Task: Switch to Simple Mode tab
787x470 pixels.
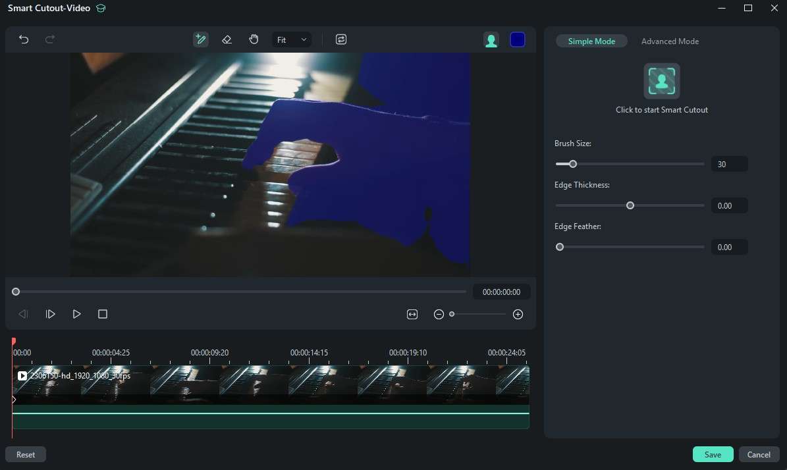Action: (x=592, y=41)
